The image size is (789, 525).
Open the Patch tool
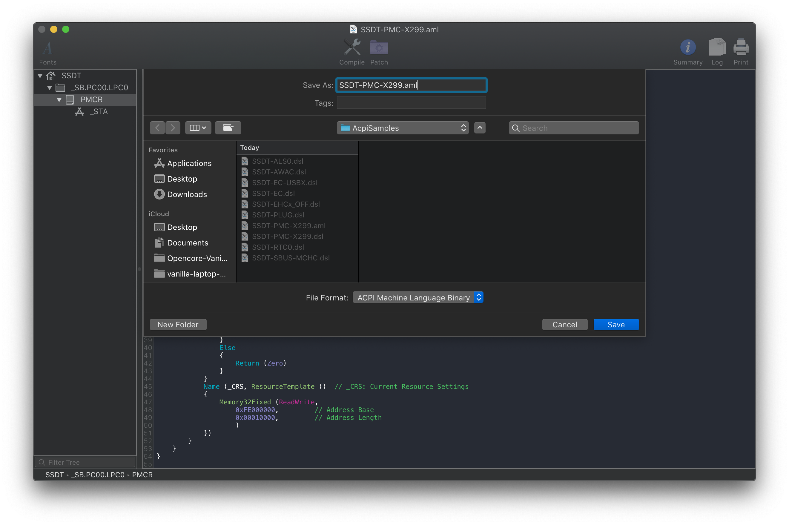(x=379, y=48)
